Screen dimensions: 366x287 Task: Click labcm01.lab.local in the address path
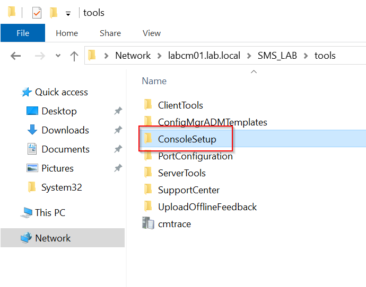[x=204, y=56]
